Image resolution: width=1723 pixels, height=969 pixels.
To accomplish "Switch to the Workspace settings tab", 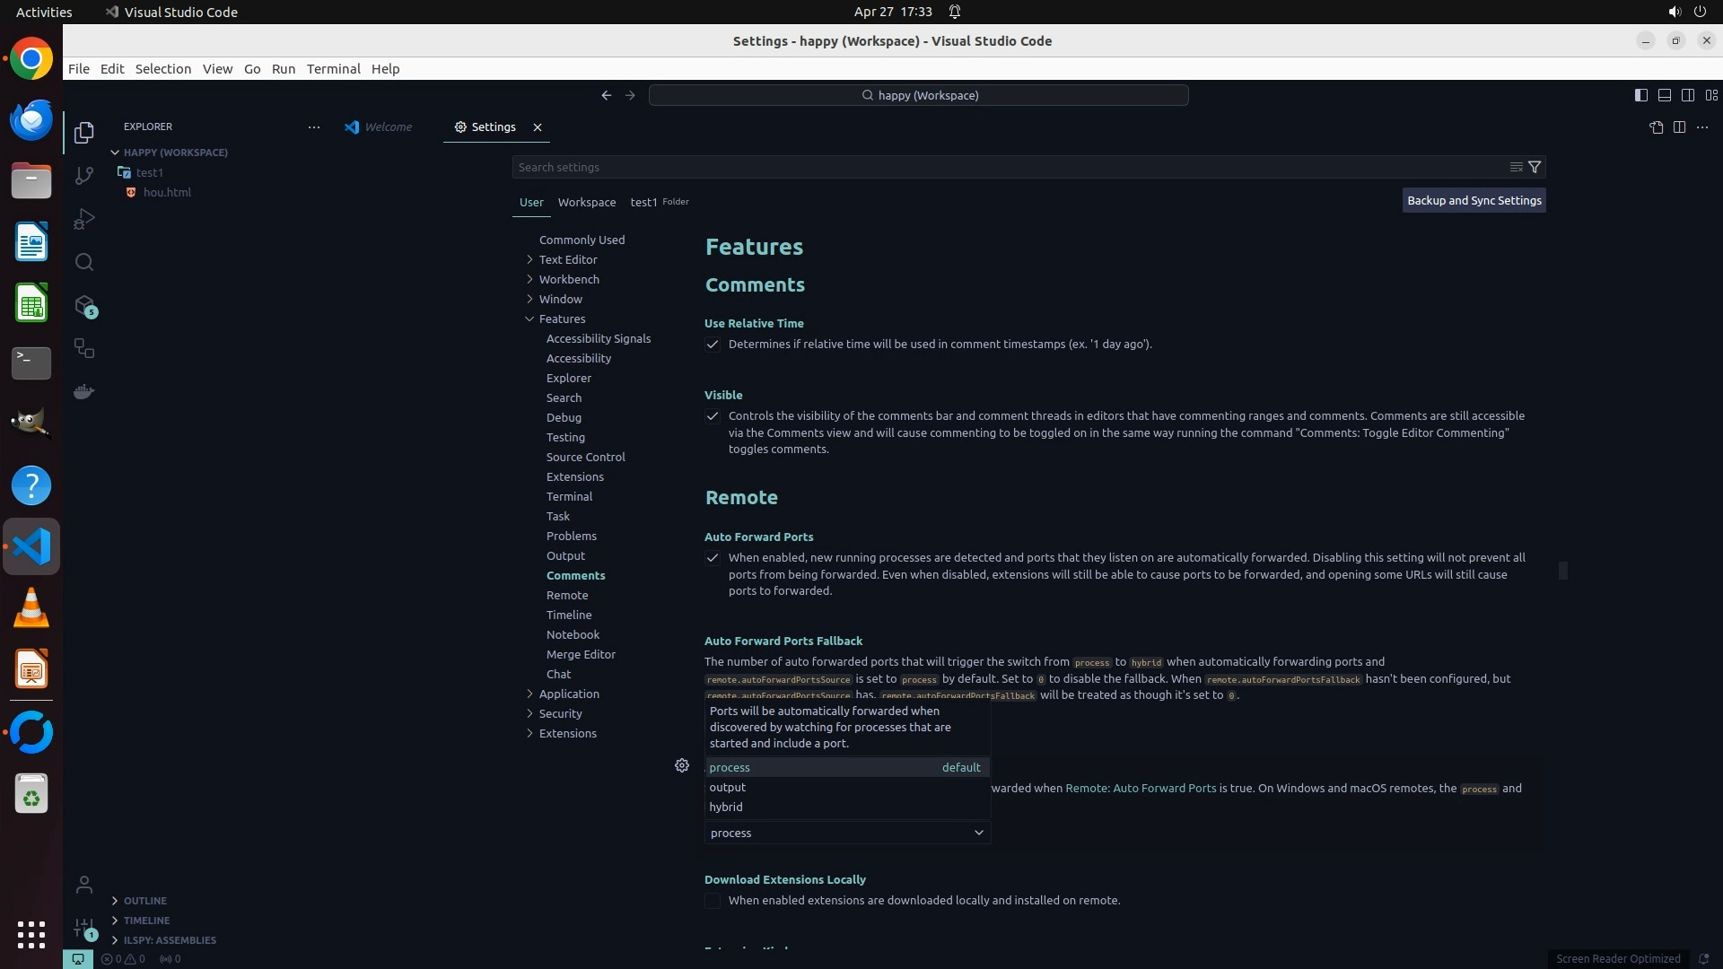I will click(x=586, y=203).
